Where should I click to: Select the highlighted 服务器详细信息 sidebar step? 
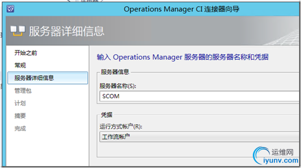coord(48,78)
